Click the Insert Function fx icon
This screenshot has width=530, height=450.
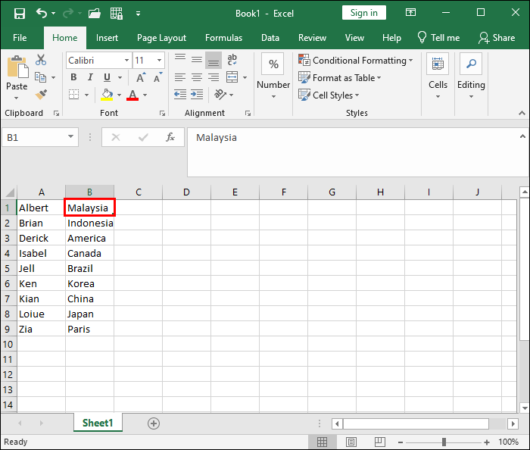click(x=170, y=137)
